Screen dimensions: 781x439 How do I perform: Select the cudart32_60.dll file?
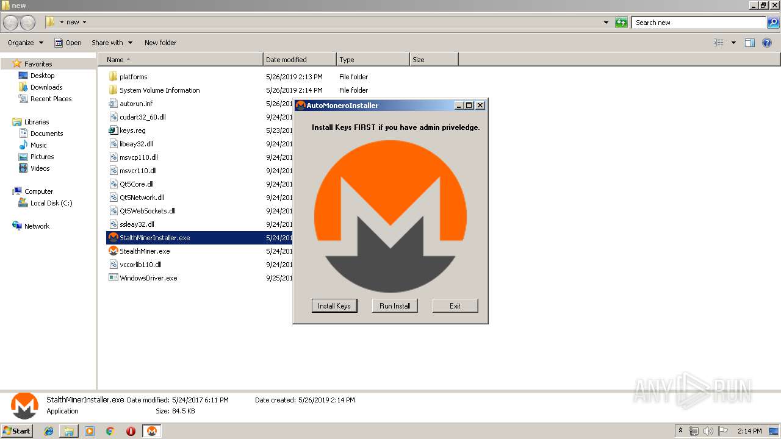[x=142, y=117]
